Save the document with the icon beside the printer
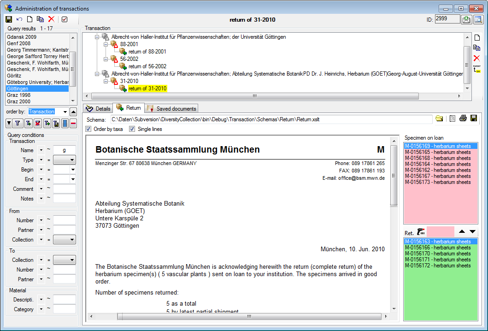This screenshot has height=331, width=488. [474, 118]
